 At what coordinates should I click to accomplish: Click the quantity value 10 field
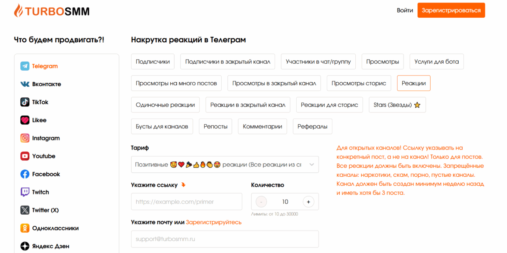285,202
